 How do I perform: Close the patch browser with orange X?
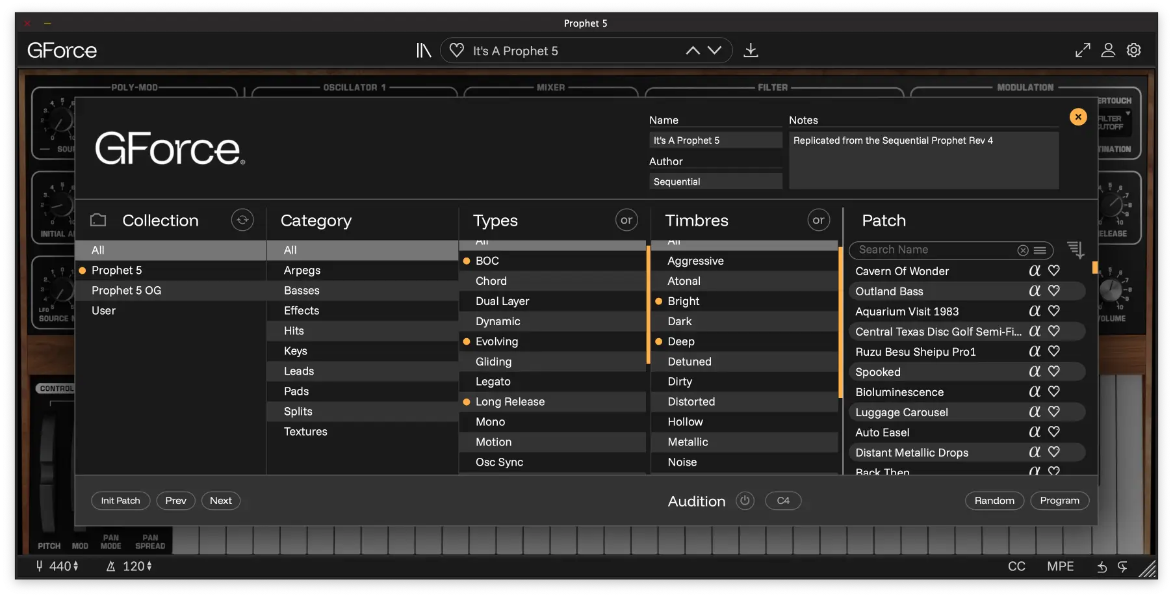tap(1078, 117)
